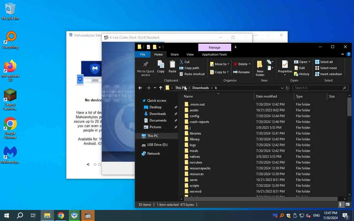
Task: Click Invert selection in the ribbon
Action: tap(328, 74)
